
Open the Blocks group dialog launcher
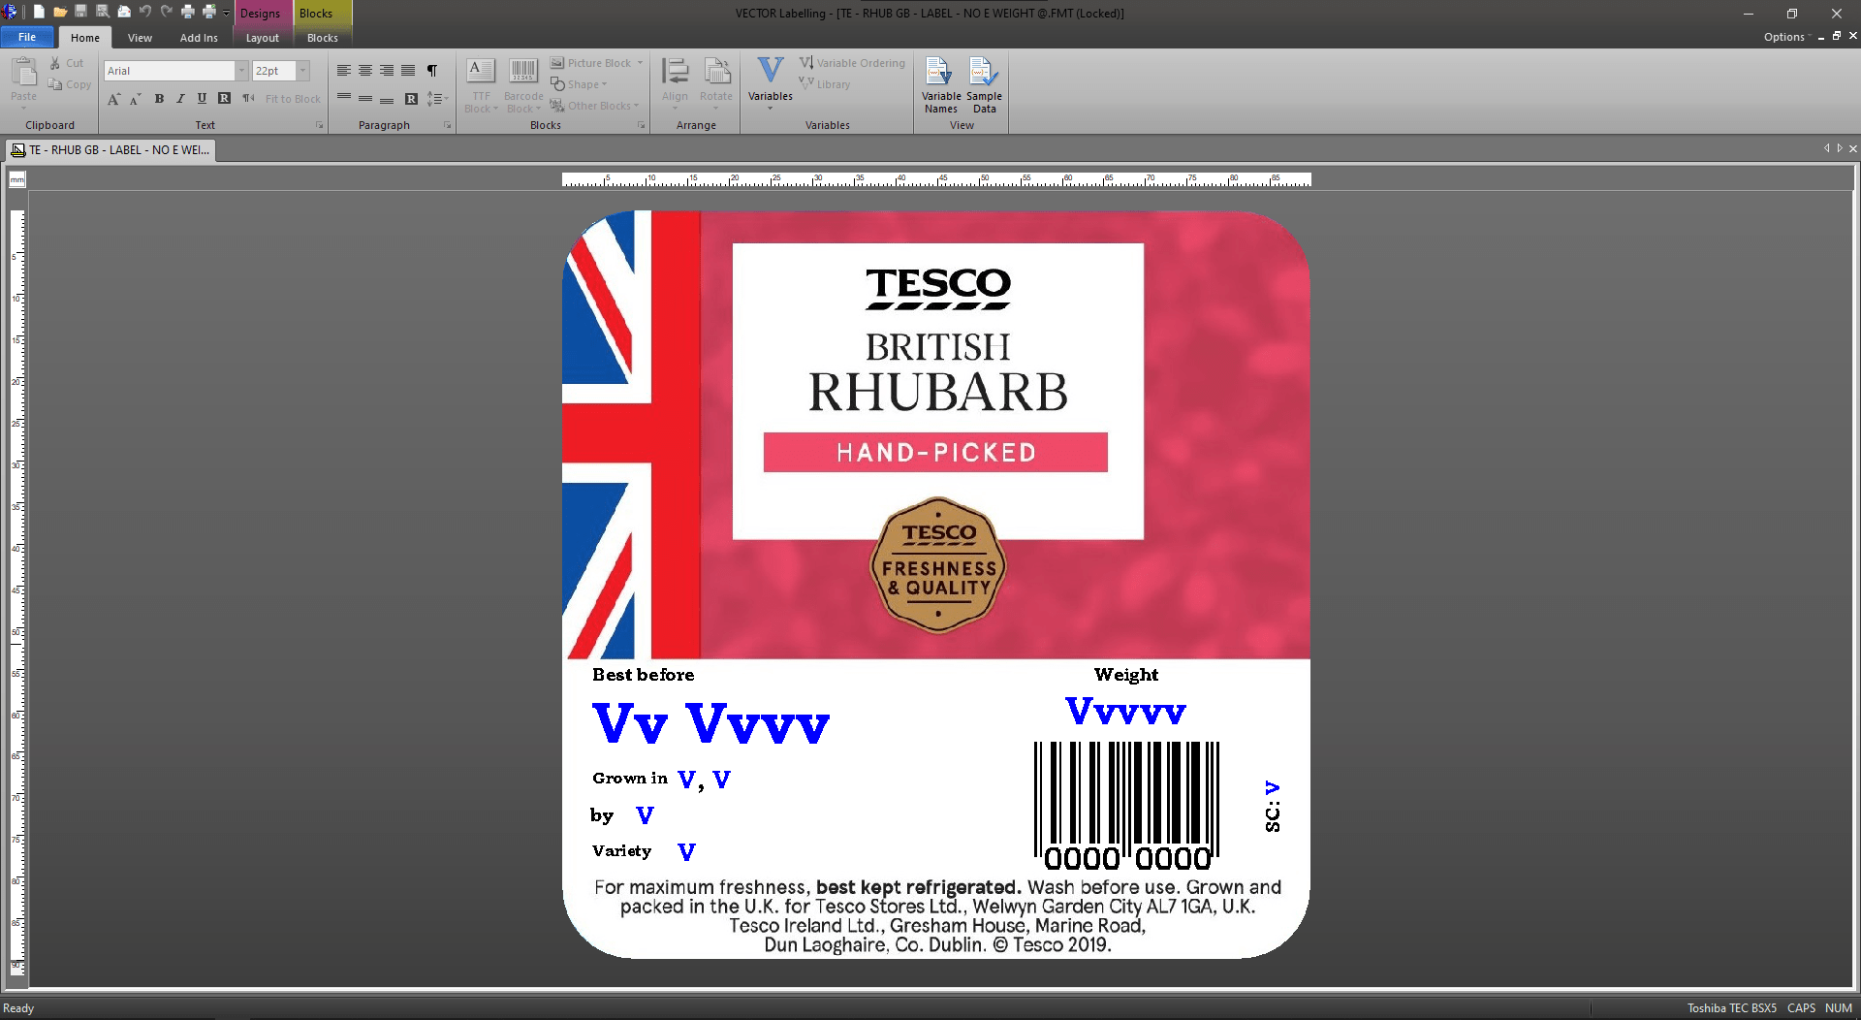pyautogui.click(x=641, y=125)
